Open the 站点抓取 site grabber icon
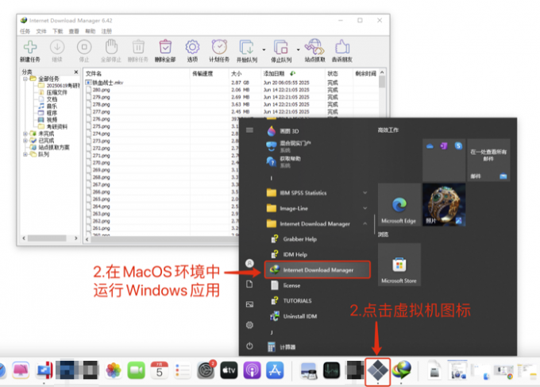 click(314, 47)
